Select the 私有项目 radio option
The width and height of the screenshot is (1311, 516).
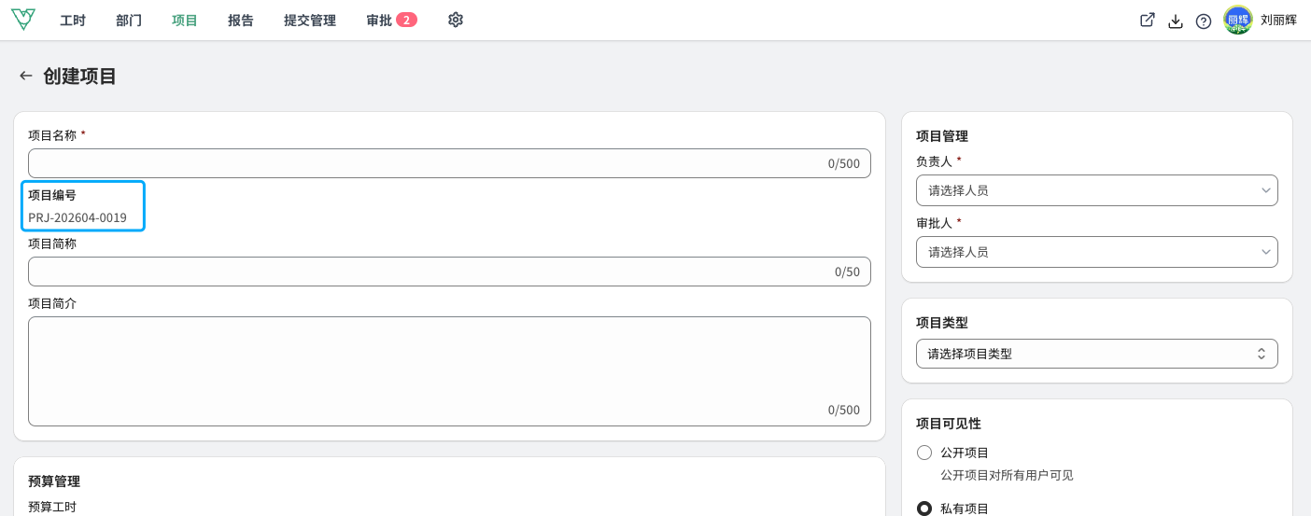coord(924,509)
